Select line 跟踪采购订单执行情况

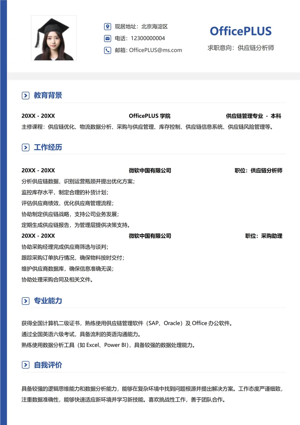click(x=73, y=258)
